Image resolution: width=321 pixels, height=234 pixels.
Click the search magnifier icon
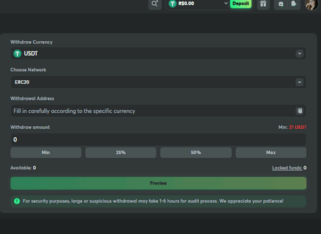(155, 4)
